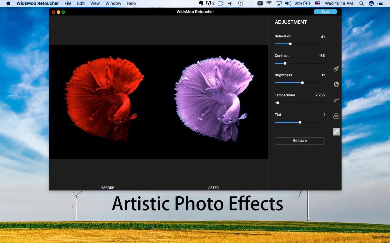Image resolution: width=390 pixels, height=243 pixels.
Task: Click the Temperature slider handle
Action: (278, 103)
